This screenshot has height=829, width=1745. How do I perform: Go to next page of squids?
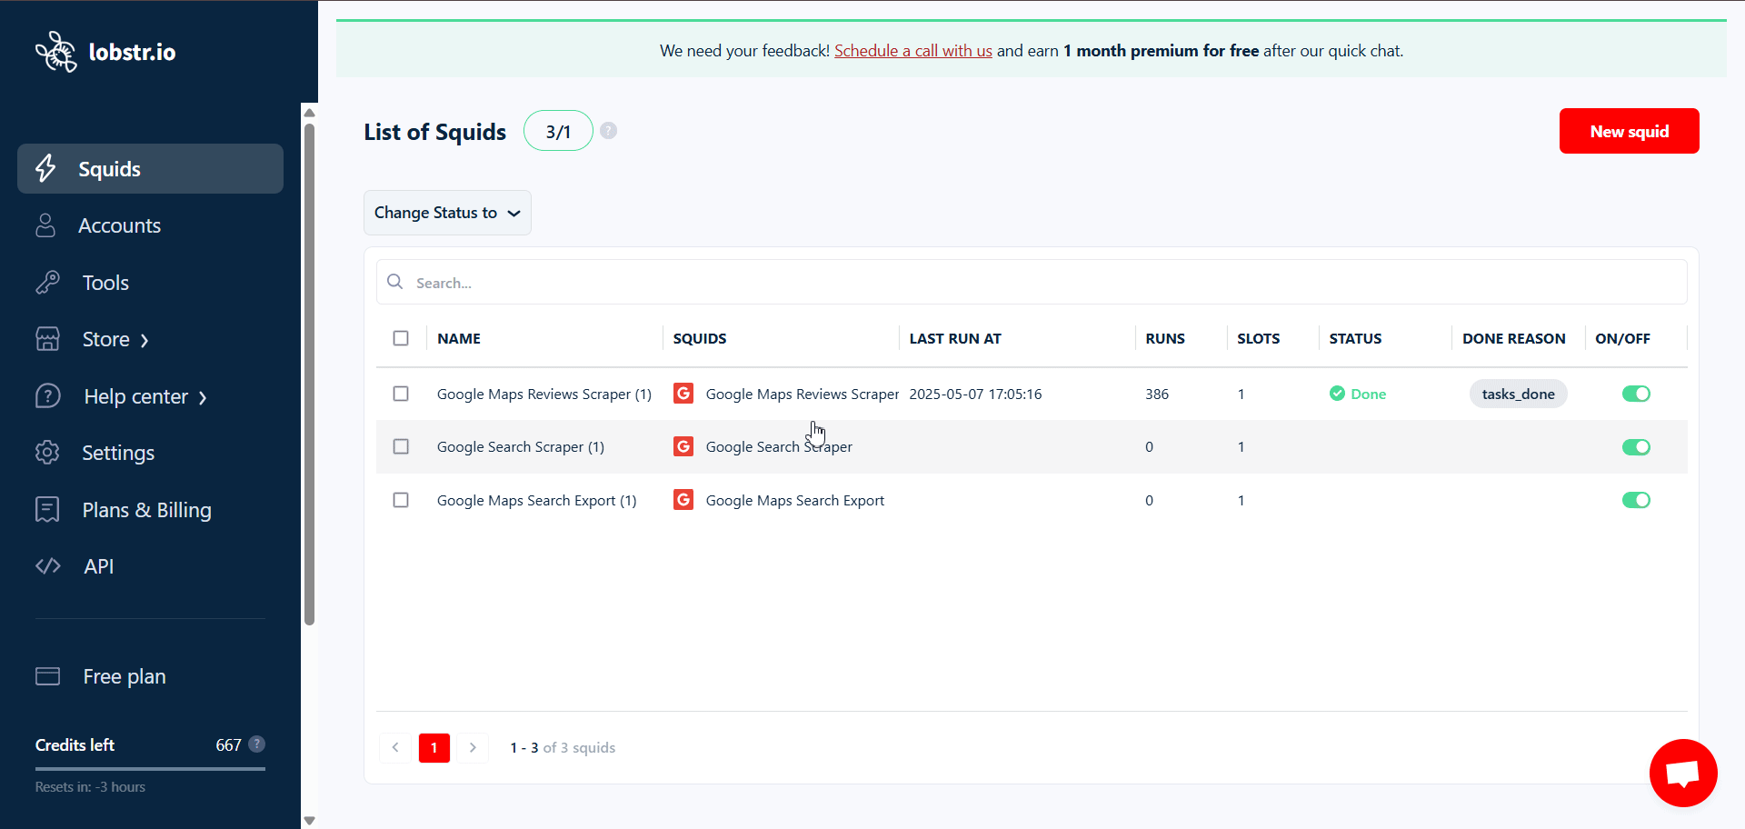tap(473, 747)
